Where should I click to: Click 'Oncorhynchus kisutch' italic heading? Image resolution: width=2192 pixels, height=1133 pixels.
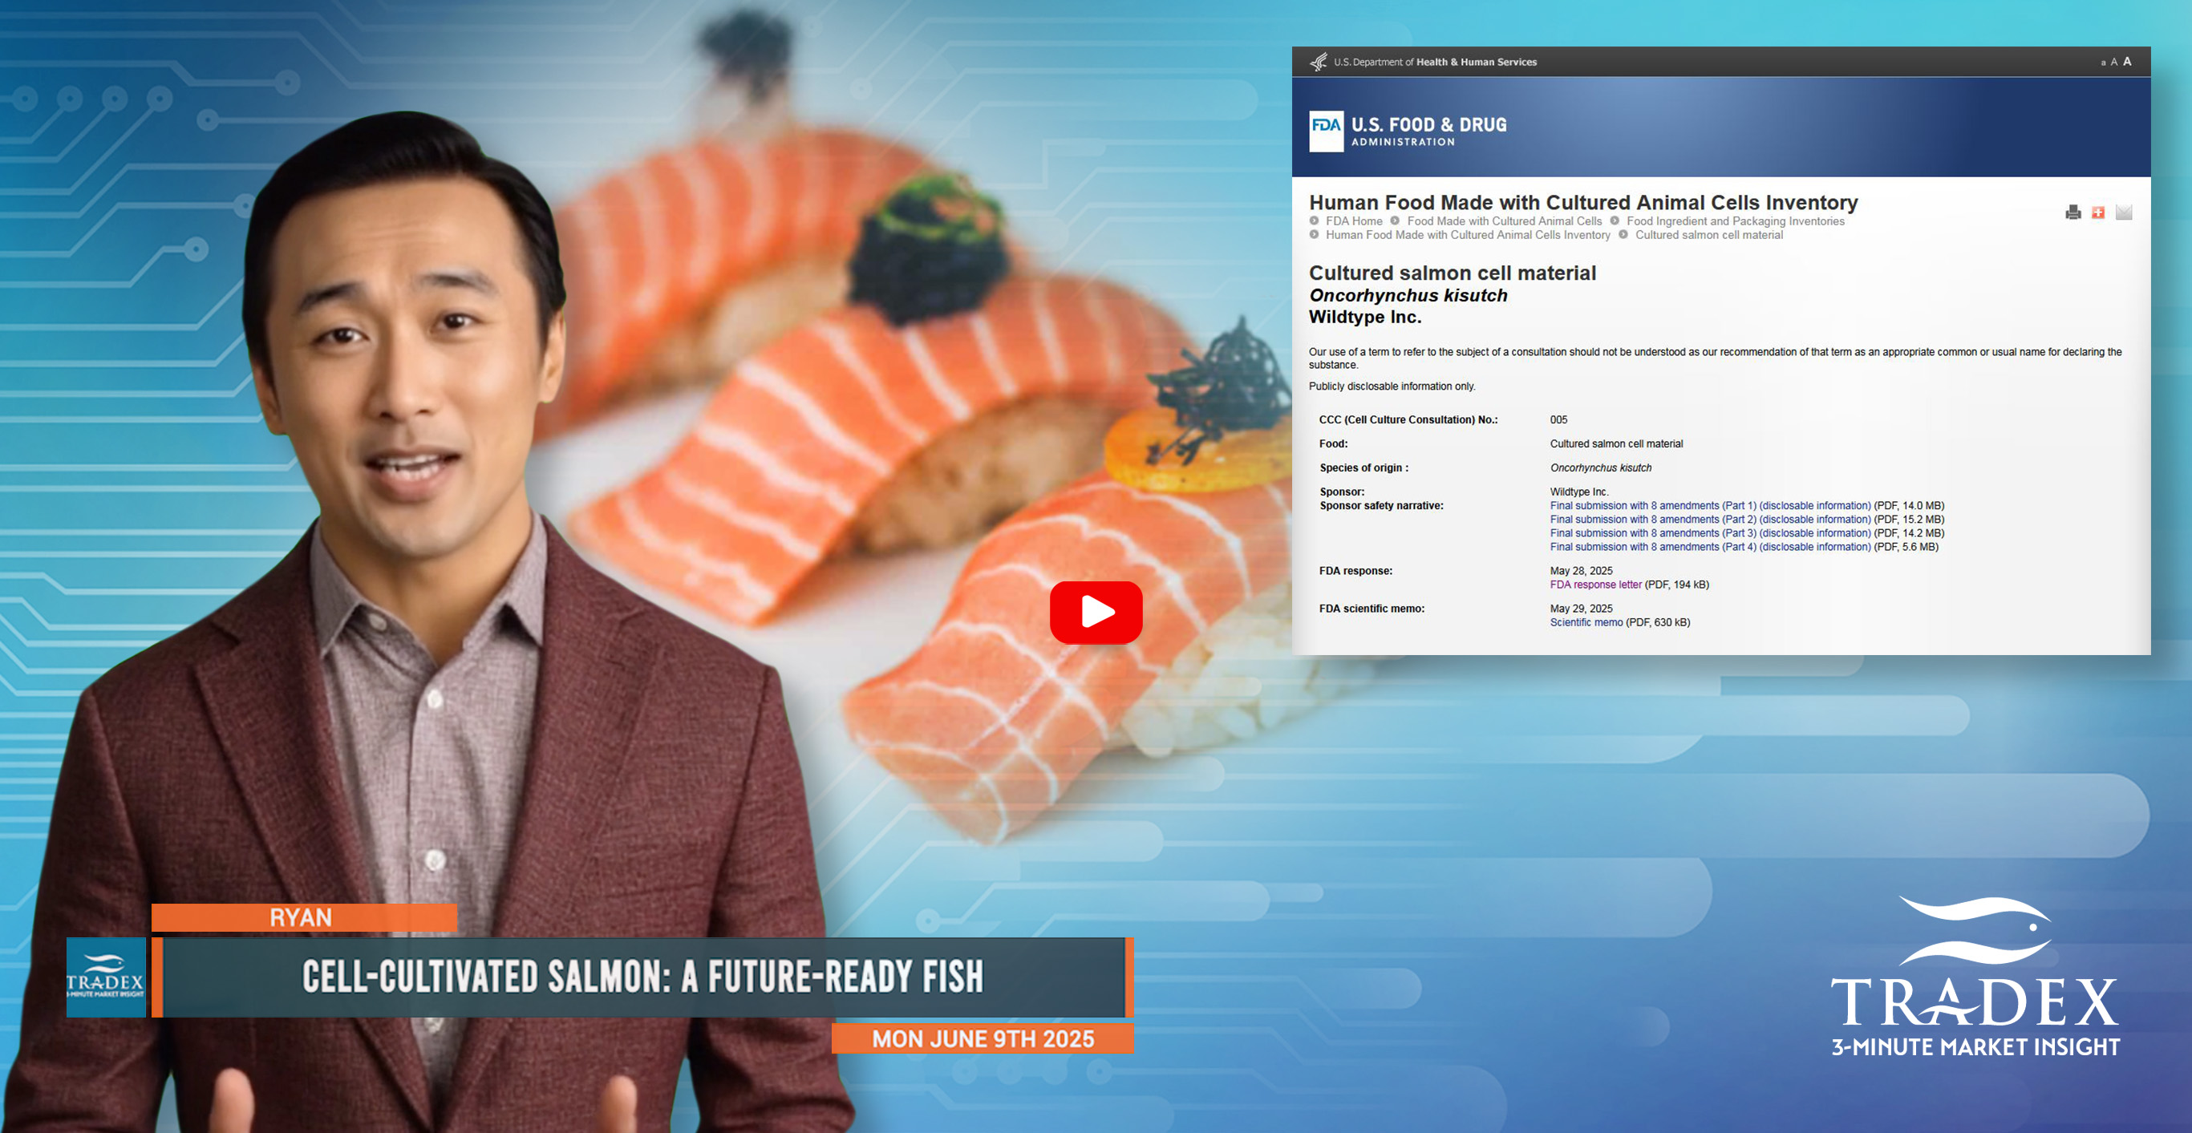(x=1408, y=295)
